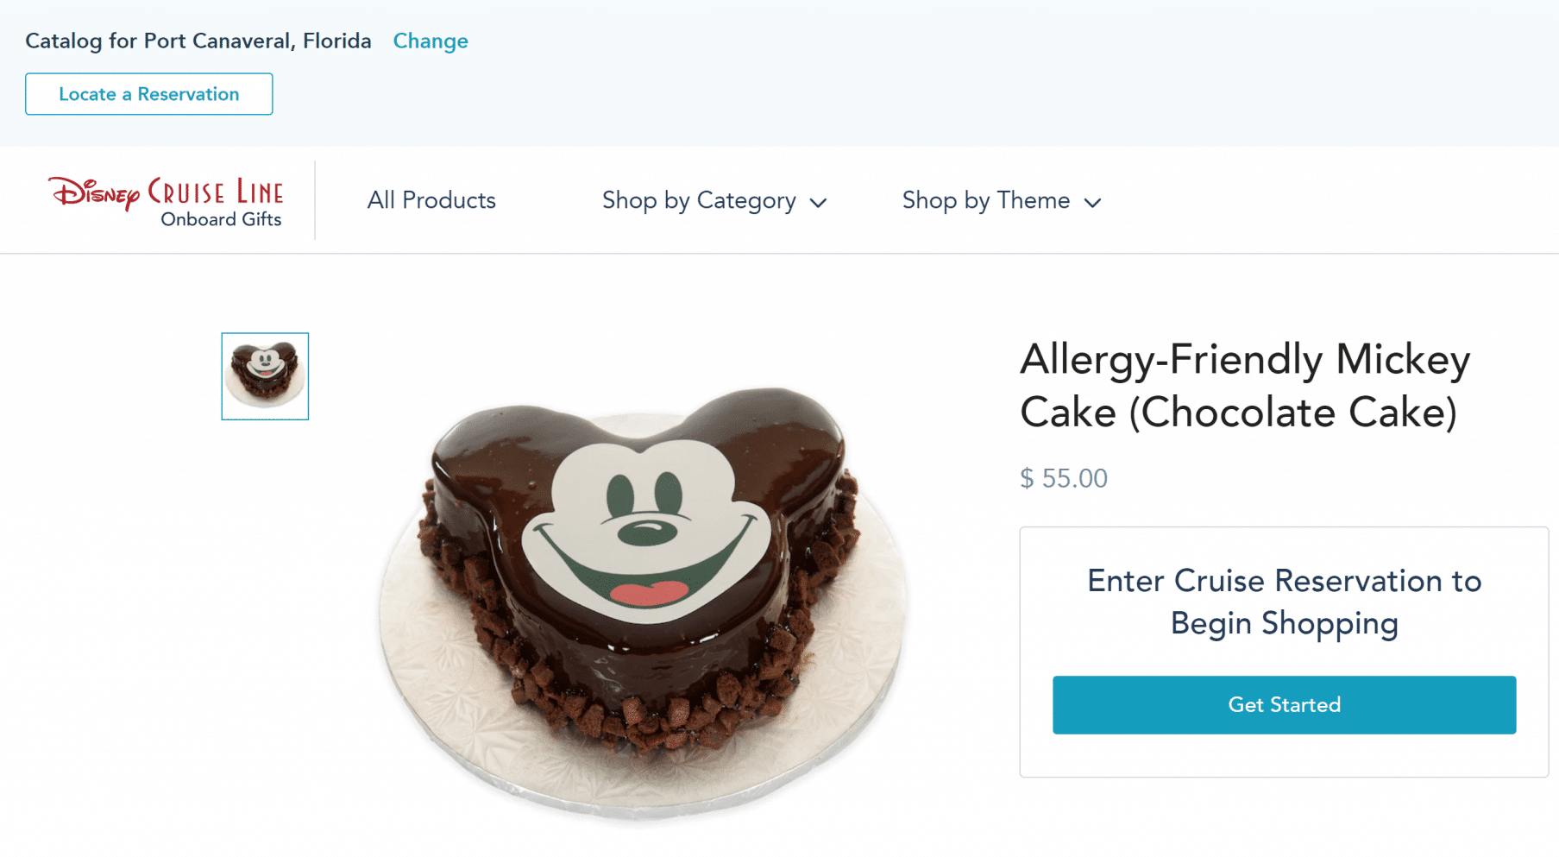The height and width of the screenshot is (857, 1559).
Task: Click the Enter Cruise Reservation heading
Action: tap(1284, 602)
